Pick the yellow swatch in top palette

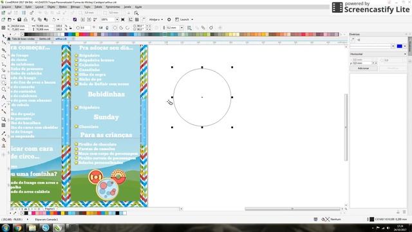(x=77, y=34)
